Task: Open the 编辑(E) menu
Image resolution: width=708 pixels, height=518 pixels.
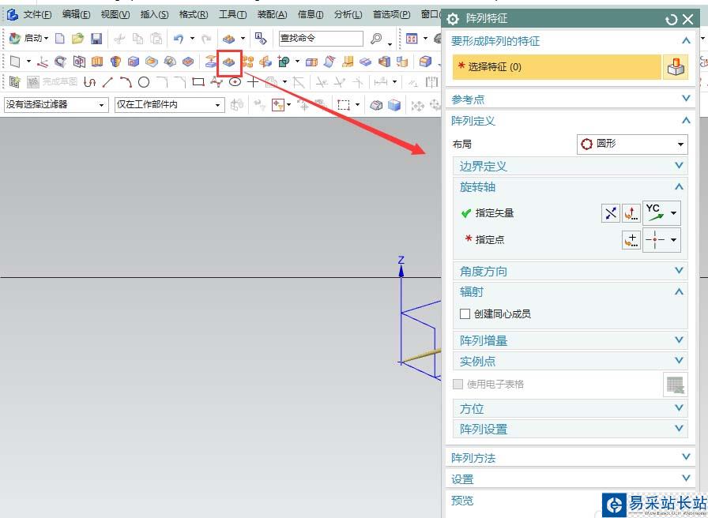Action: [76, 14]
